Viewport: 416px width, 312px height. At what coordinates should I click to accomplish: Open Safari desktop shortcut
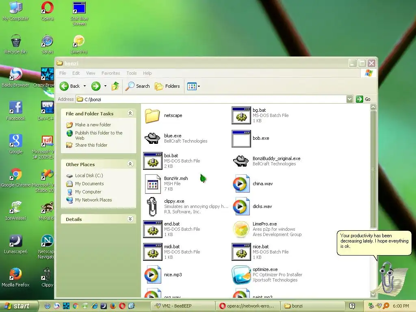[x=47, y=44]
